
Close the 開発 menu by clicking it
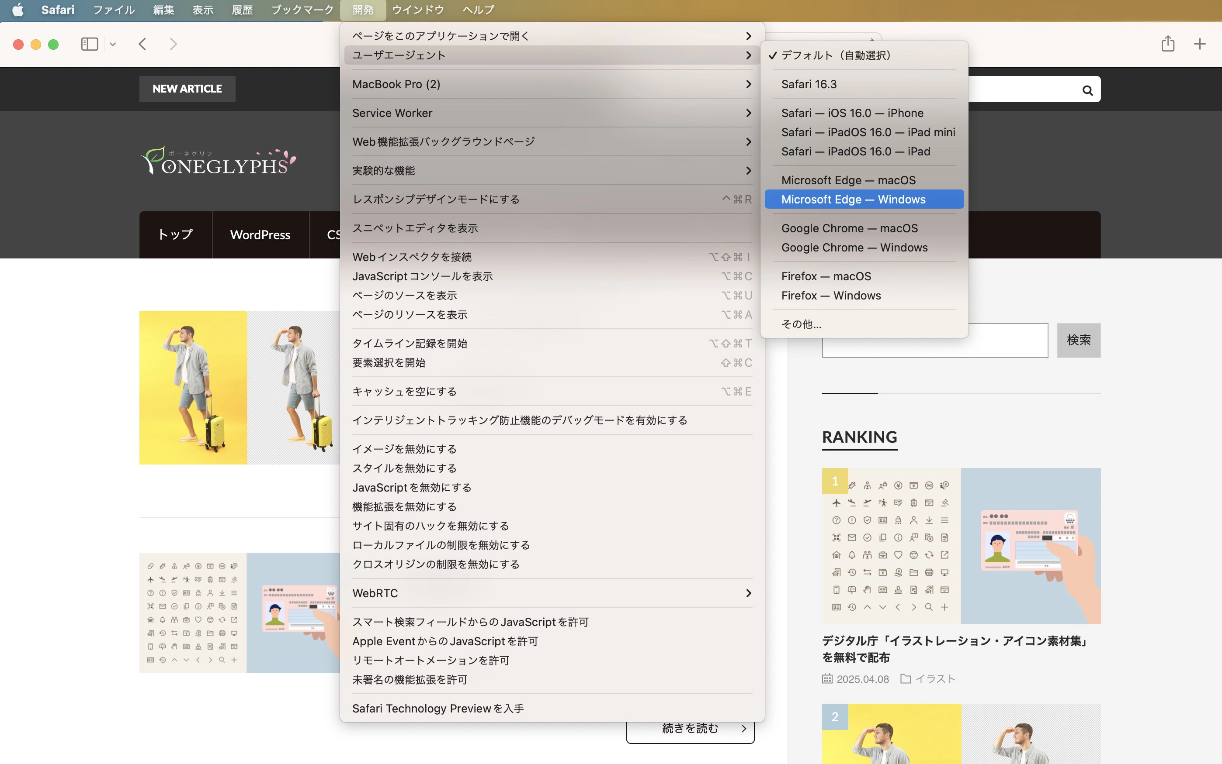pyautogui.click(x=363, y=10)
